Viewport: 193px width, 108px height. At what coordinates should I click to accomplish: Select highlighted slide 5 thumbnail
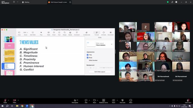click(9, 66)
